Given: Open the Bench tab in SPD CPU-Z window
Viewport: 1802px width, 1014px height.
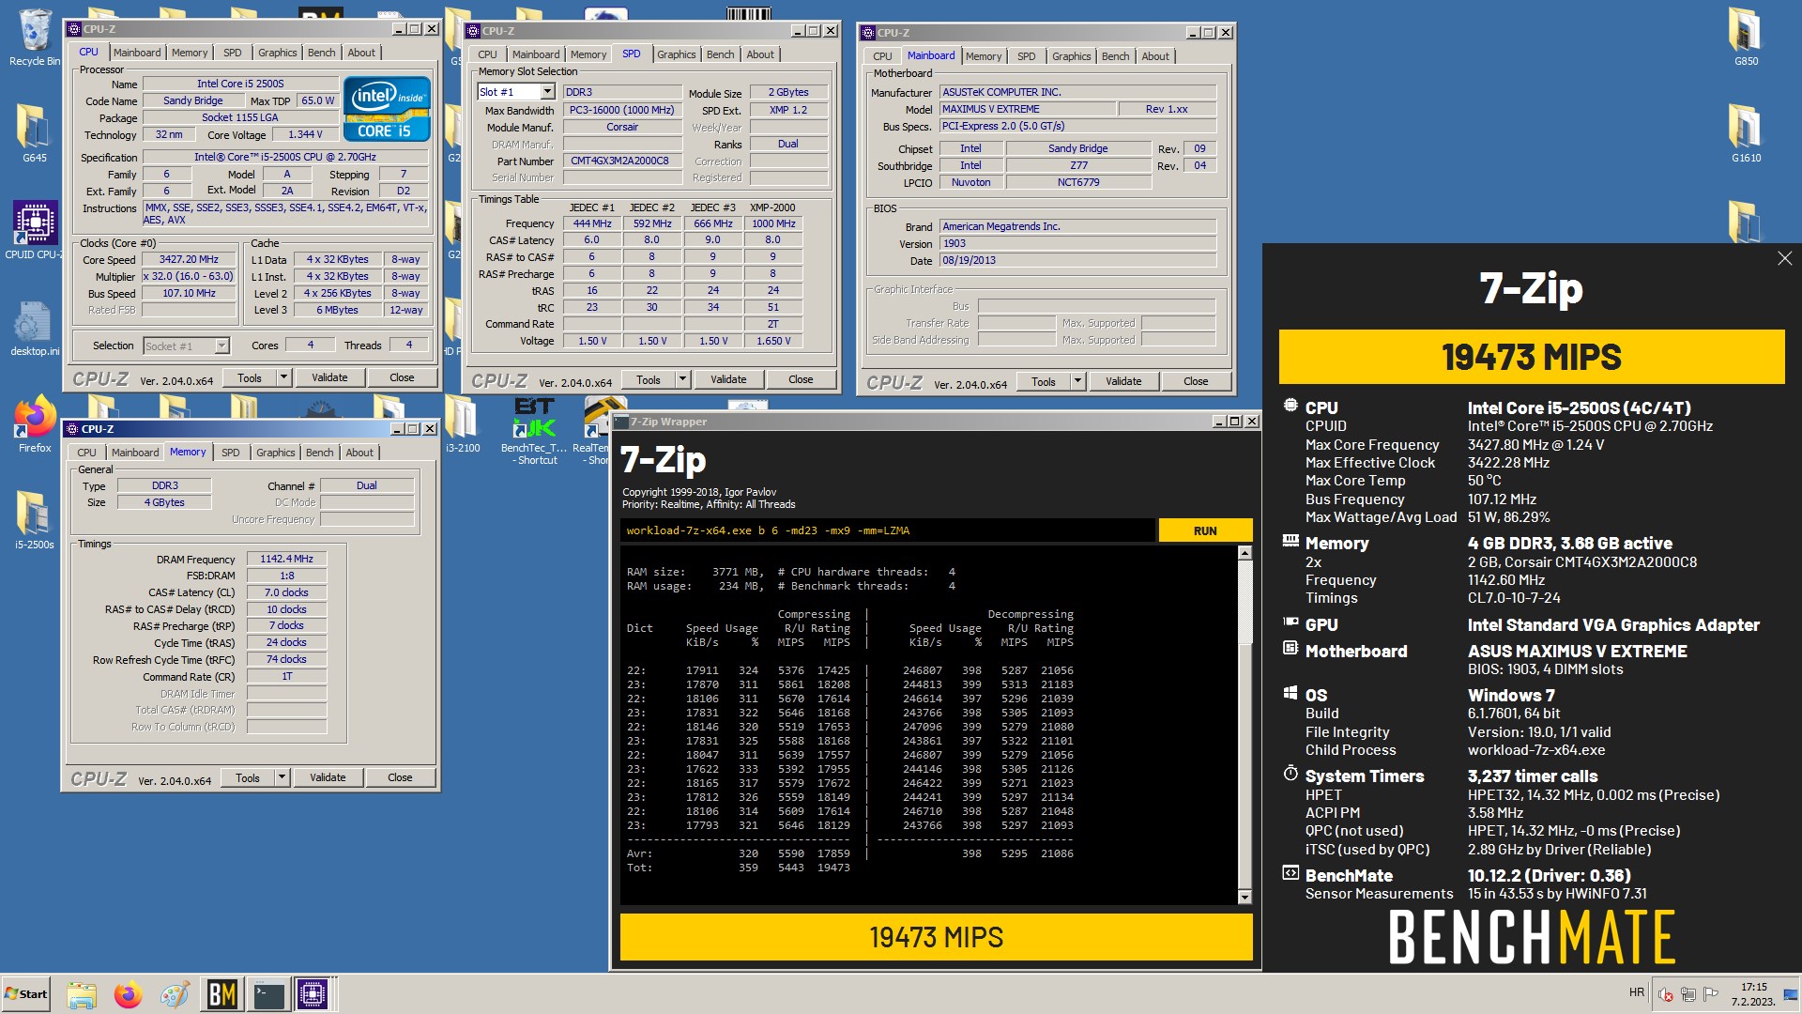Looking at the screenshot, I should (720, 54).
